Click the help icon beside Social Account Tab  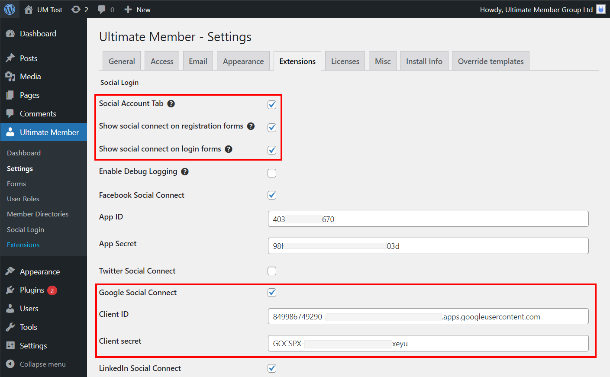[171, 103]
